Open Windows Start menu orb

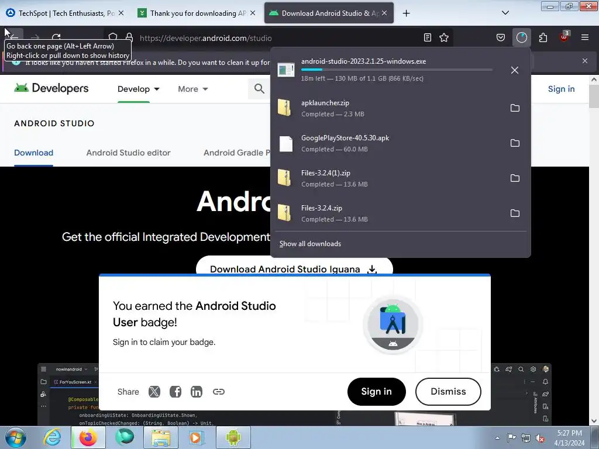pyautogui.click(x=16, y=437)
